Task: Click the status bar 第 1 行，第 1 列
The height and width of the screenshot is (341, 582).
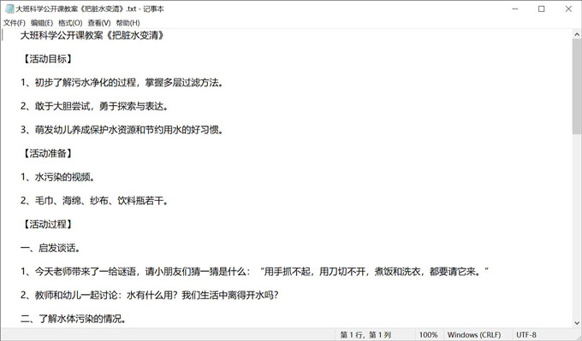Action: (365, 335)
